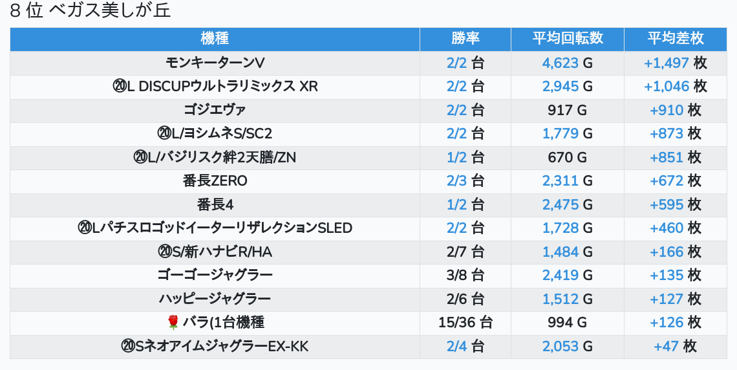Screen dimensions: 737x370
Task: Open the ゴーゴージャグラー row
Action: click(x=215, y=275)
